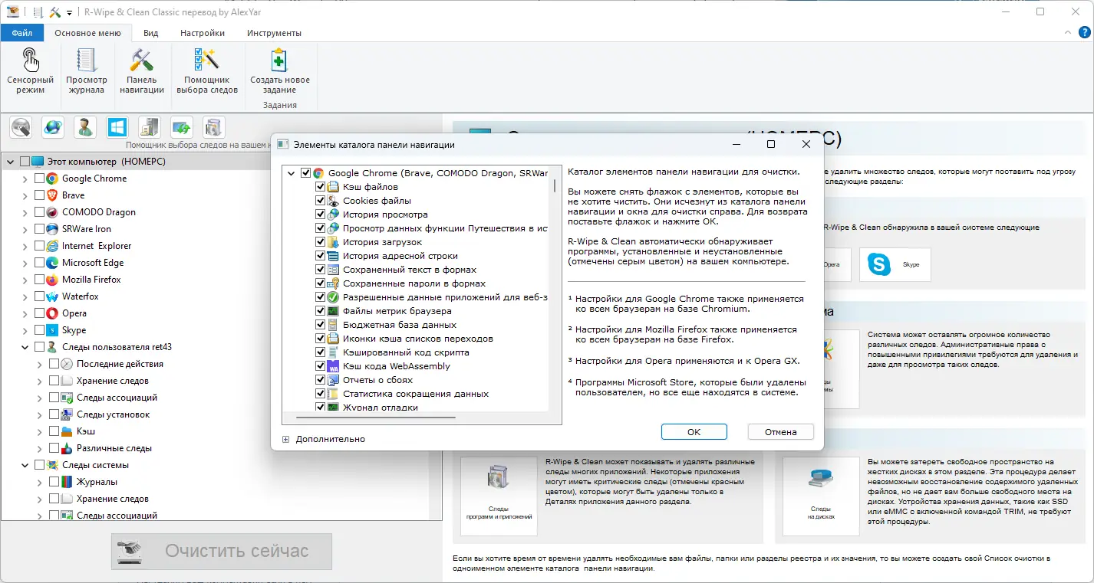Click the Waterfox icon in the main tree

click(52, 296)
